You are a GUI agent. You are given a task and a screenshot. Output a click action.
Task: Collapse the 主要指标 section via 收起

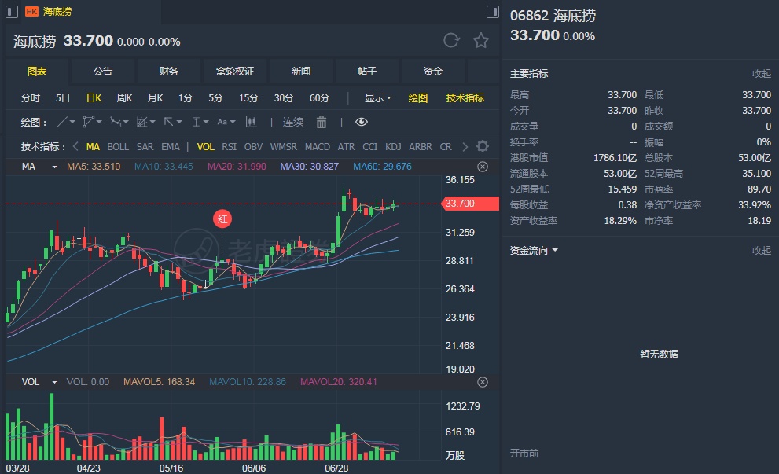tap(761, 74)
